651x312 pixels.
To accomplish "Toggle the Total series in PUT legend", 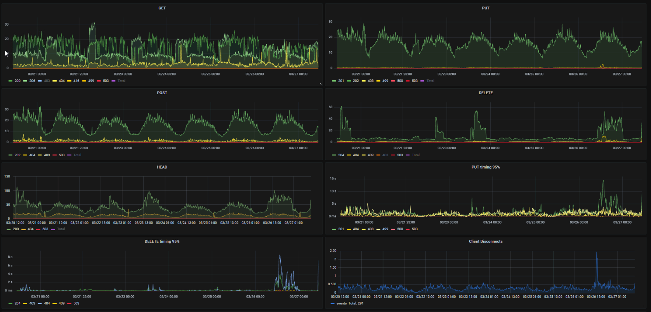I will click(430, 81).
